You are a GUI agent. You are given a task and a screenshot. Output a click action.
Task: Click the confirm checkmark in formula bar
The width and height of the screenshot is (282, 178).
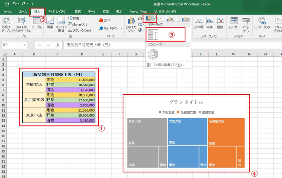point(49,45)
